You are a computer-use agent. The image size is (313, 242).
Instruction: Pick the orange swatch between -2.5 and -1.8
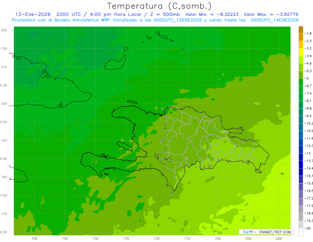click(301, 37)
